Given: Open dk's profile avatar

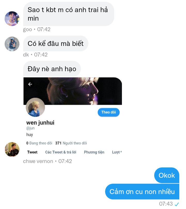Looking at the screenshot, I should point(12,44).
